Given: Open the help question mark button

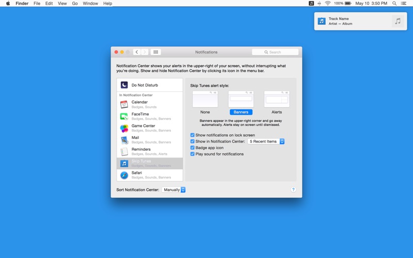Looking at the screenshot, I should (x=293, y=189).
